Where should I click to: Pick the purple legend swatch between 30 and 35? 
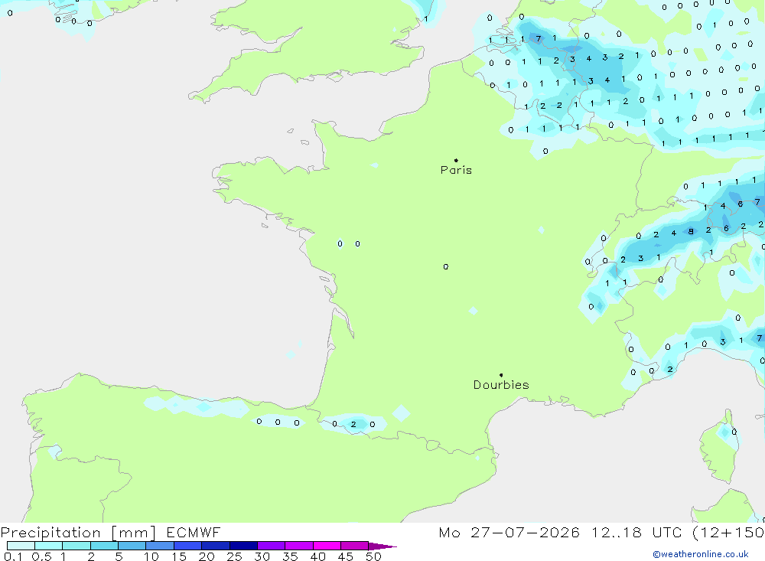tap(272, 546)
